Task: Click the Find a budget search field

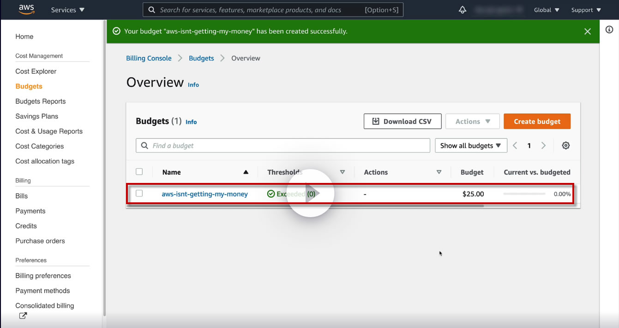Action: click(282, 146)
